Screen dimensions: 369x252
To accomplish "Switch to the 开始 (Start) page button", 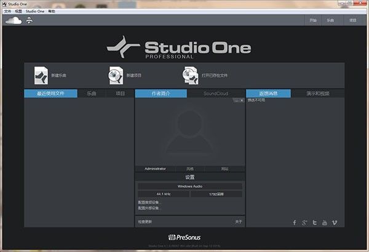I will (x=313, y=20).
